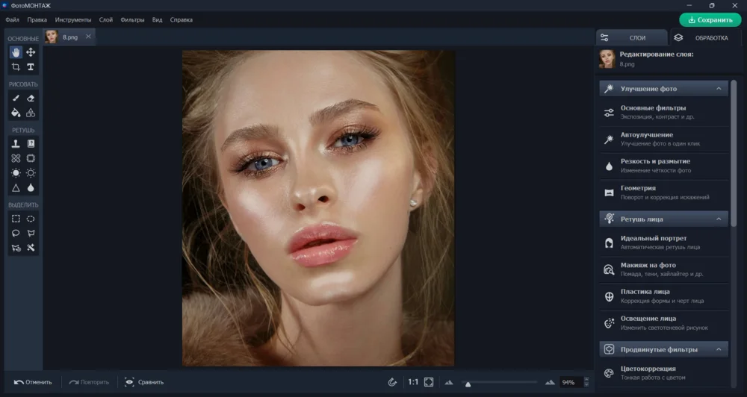Select the rectangular selection tool
The image size is (747, 397).
(x=16, y=219)
